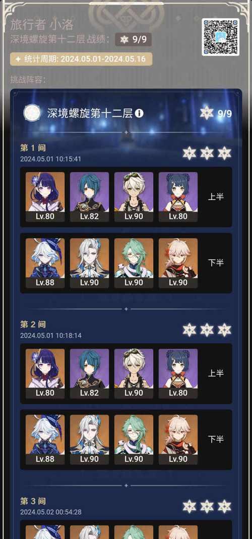This screenshot has height=539, width=252.
Task: Tap the star badge next to 战绩 9/9
Action: click(x=124, y=39)
